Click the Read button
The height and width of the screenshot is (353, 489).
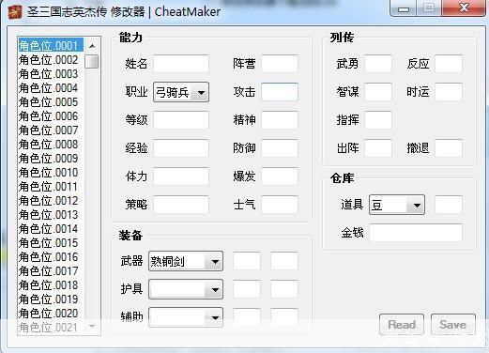[x=402, y=325]
